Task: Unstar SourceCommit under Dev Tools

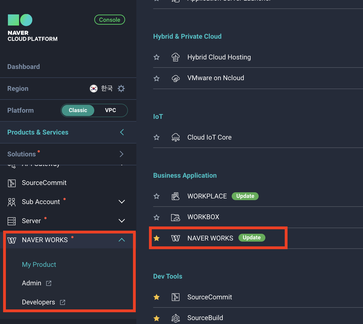Action: click(x=157, y=297)
